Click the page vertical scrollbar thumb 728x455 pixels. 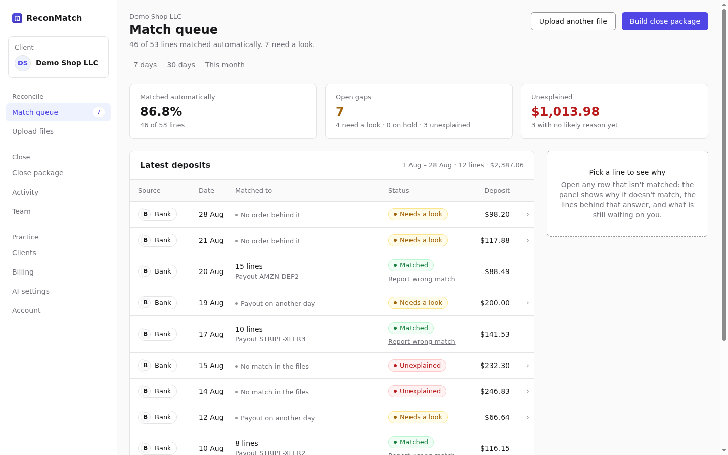(x=724, y=175)
